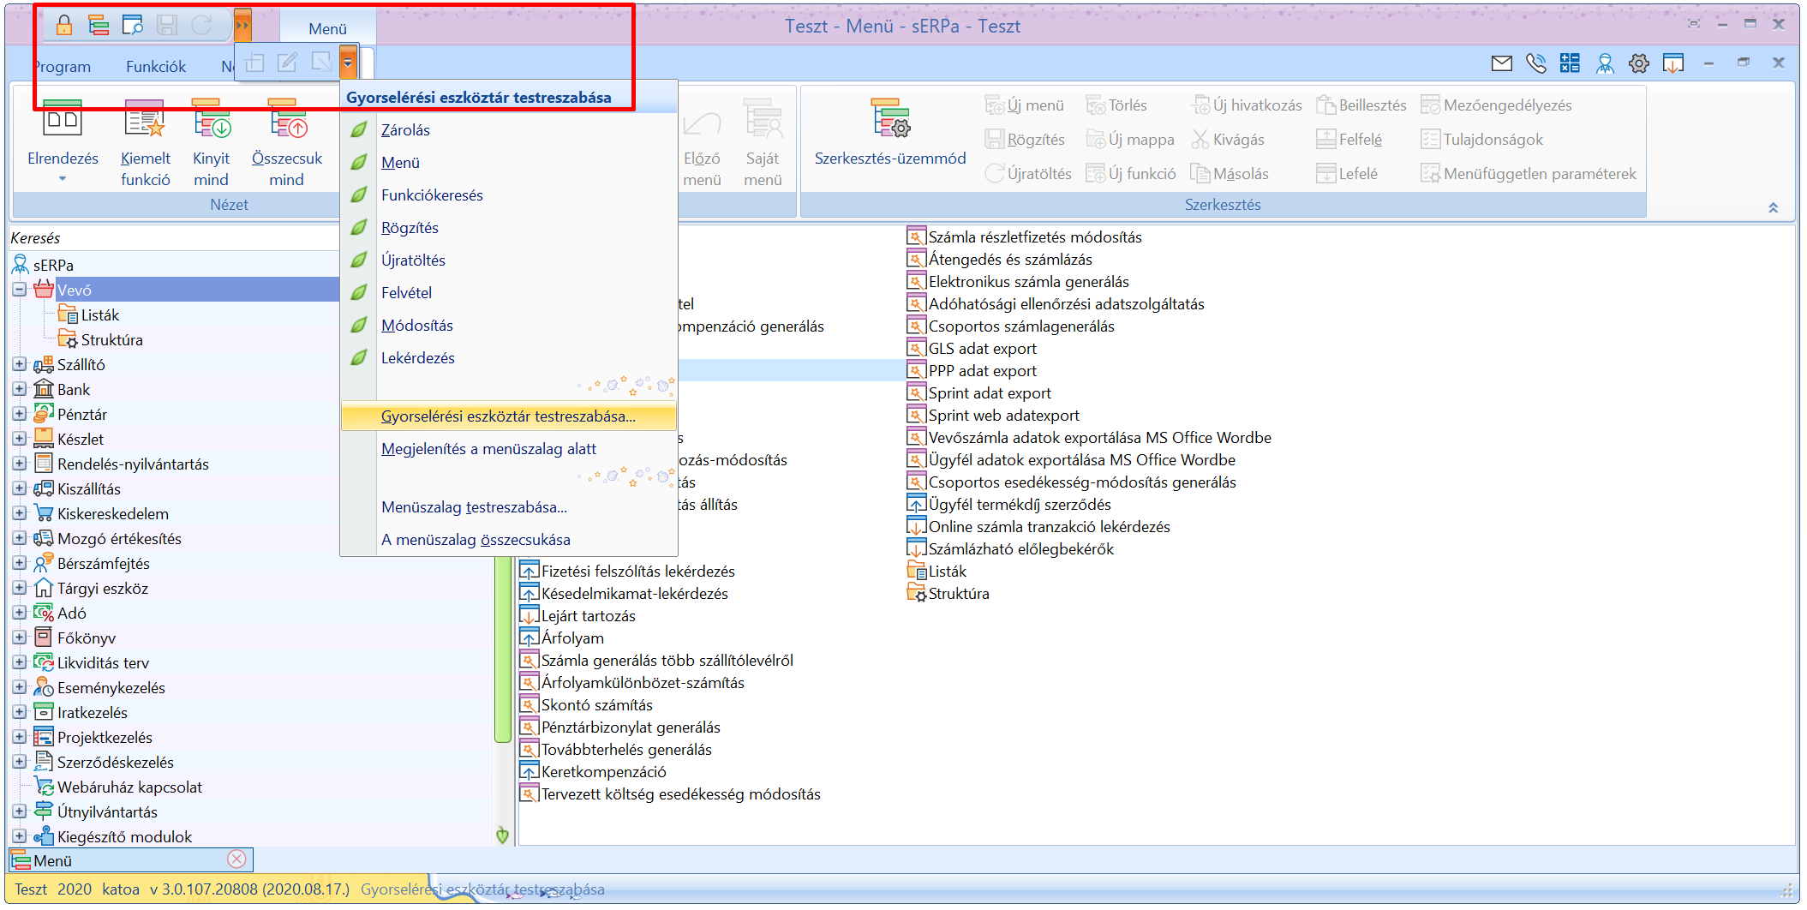Expand the Szállító tree node
This screenshot has width=1807, height=910.
coord(19,364)
